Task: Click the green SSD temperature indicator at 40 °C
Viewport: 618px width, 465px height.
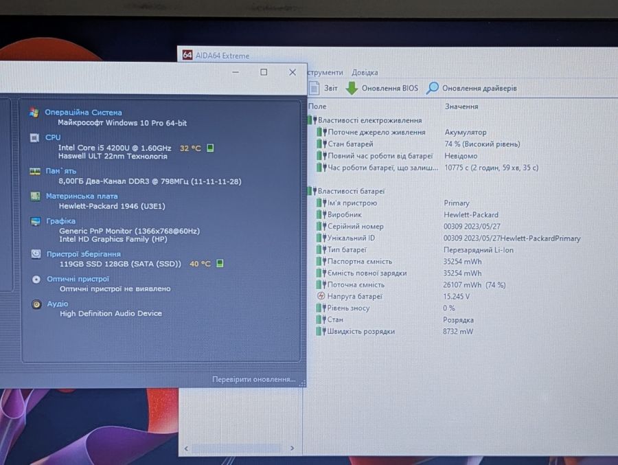Action: [x=220, y=263]
